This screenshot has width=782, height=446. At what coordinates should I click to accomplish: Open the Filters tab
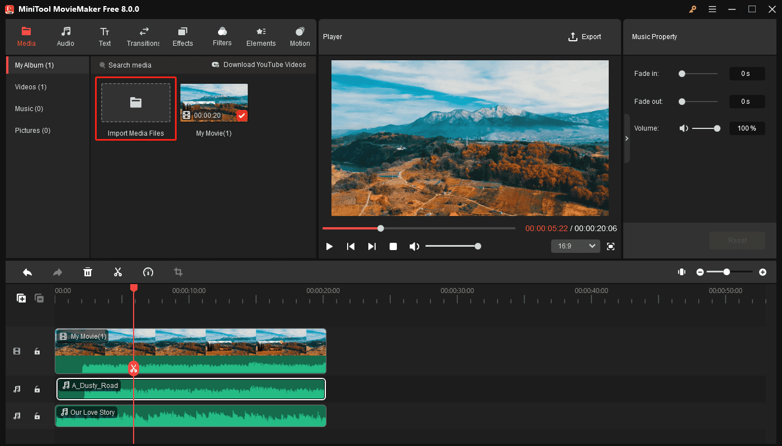(x=222, y=37)
